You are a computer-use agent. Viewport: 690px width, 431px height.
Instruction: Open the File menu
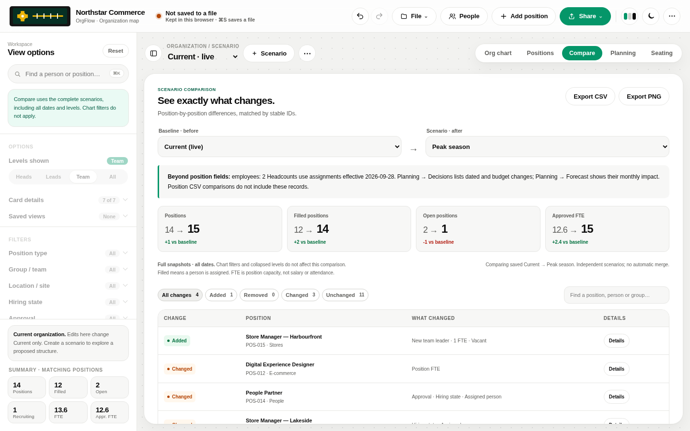pyautogui.click(x=414, y=16)
